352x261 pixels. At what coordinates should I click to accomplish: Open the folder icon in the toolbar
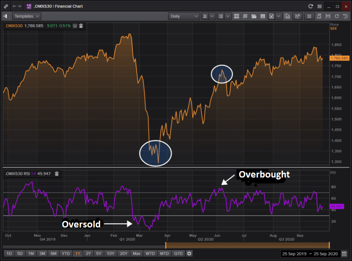254,16
